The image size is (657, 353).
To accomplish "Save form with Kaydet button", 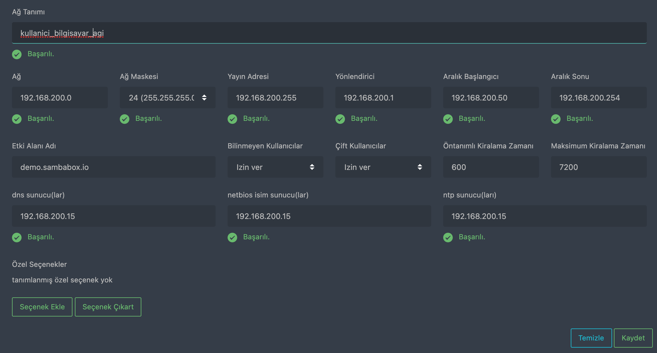I will [x=633, y=338].
